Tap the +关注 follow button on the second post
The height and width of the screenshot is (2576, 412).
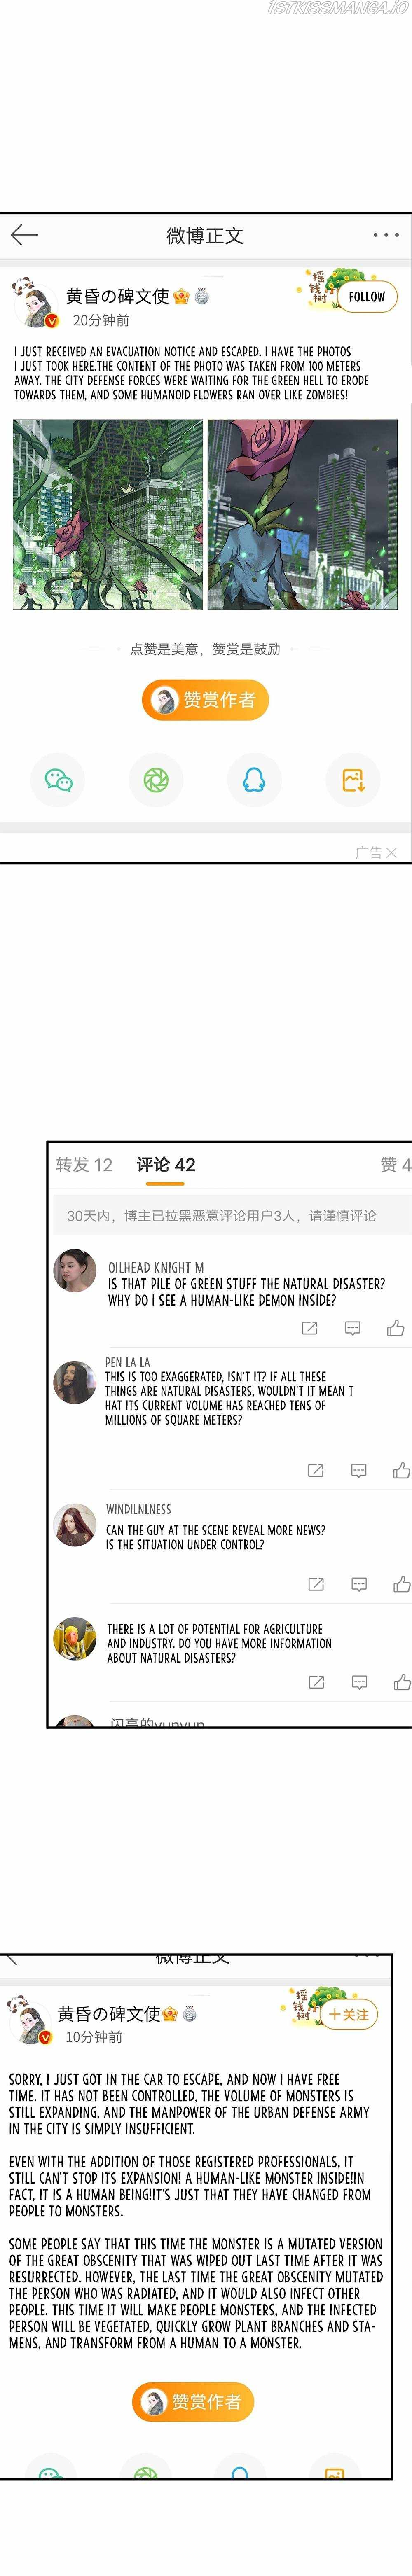coord(348,2014)
